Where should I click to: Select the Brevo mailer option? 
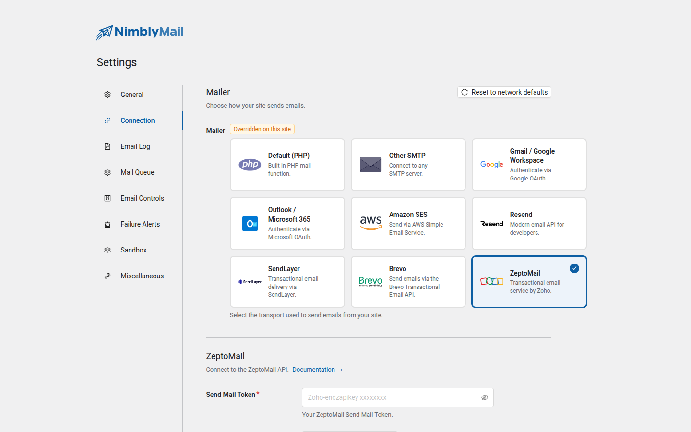point(408,282)
